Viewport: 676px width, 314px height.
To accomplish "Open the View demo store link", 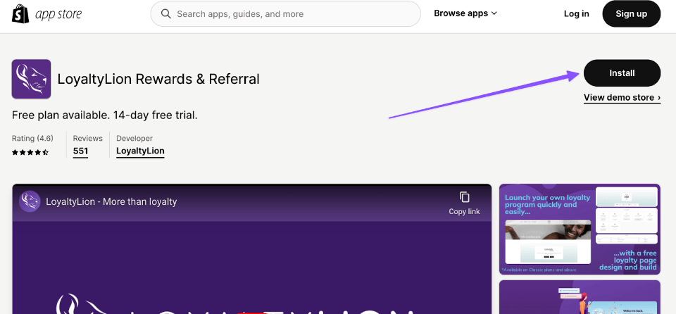I will [x=622, y=98].
